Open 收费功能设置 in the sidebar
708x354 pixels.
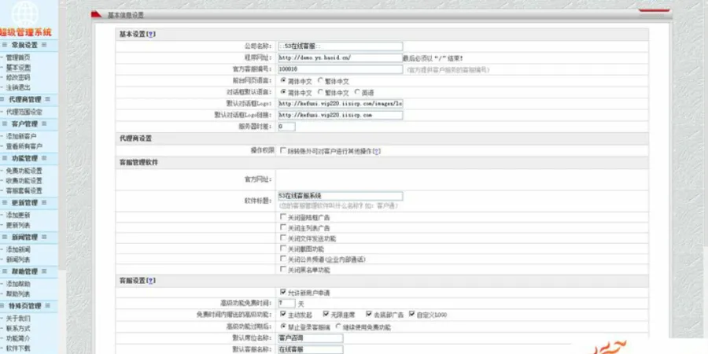(24, 181)
